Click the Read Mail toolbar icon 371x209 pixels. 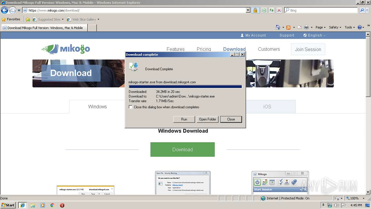click(x=299, y=27)
